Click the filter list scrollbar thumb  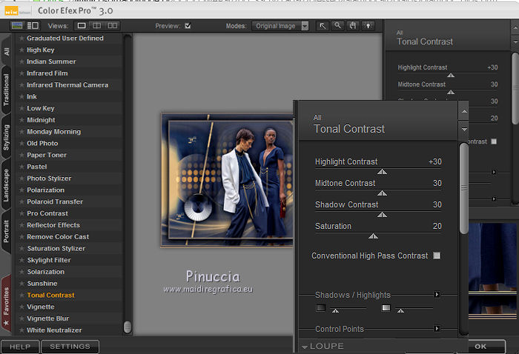127,327
